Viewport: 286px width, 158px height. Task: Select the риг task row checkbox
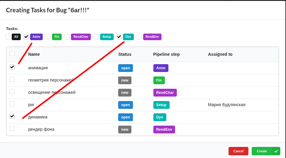point(12,104)
